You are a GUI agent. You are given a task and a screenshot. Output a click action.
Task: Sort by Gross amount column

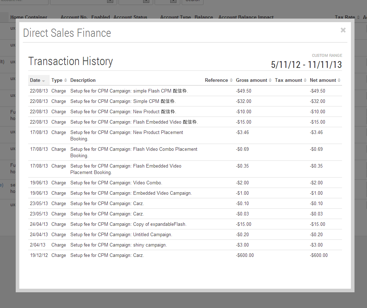253,80
